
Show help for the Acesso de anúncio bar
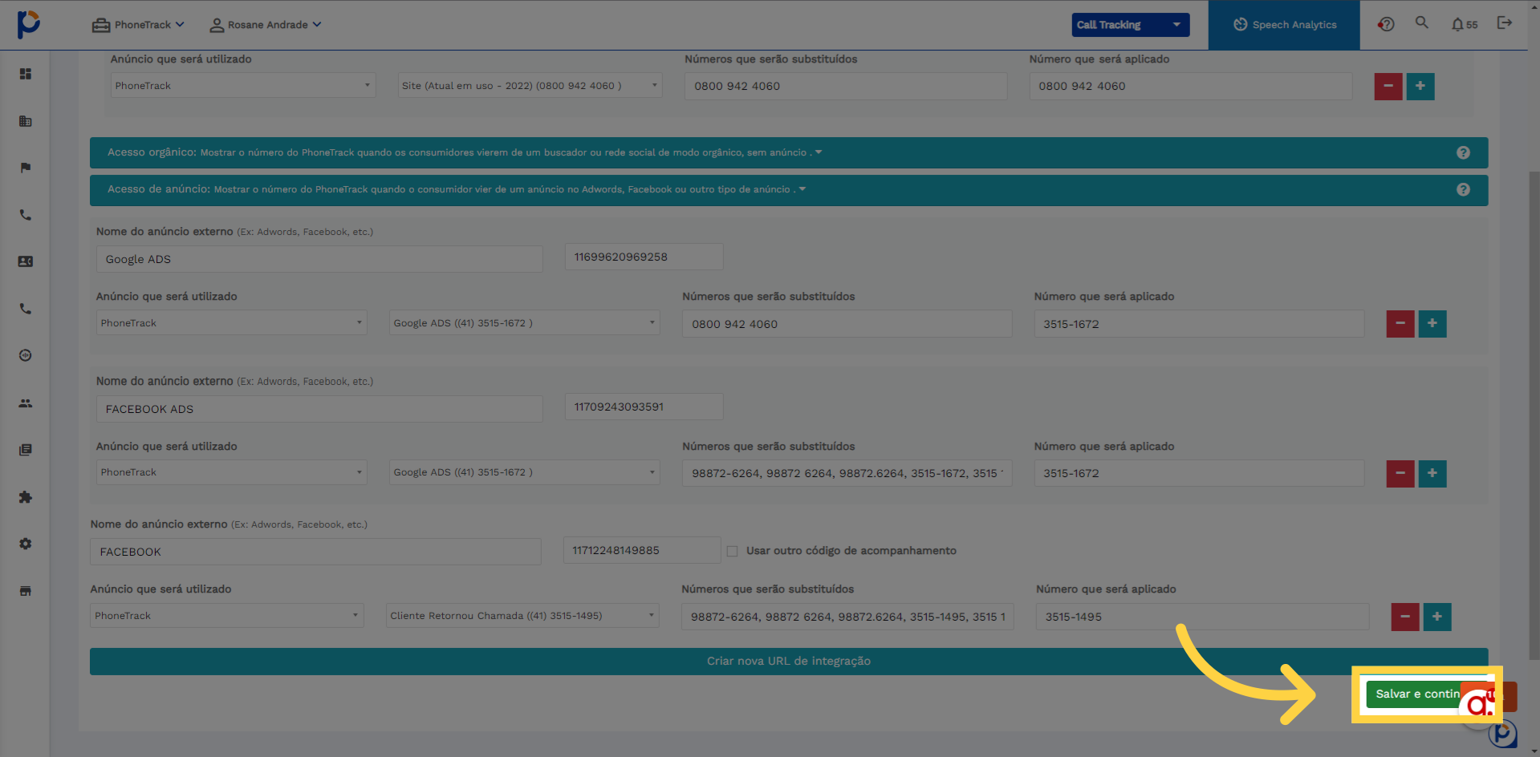pos(1463,189)
